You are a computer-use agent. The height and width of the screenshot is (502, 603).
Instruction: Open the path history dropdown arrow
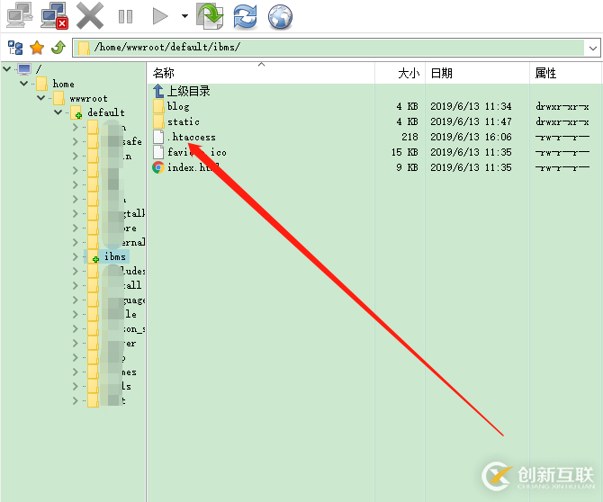click(592, 48)
